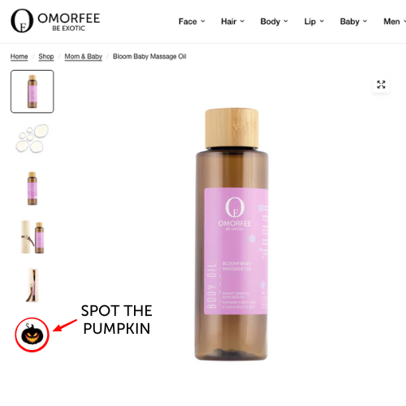This screenshot has width=406, height=406.
Task: Open the Lip dropdown arrow
Action: 322,21
